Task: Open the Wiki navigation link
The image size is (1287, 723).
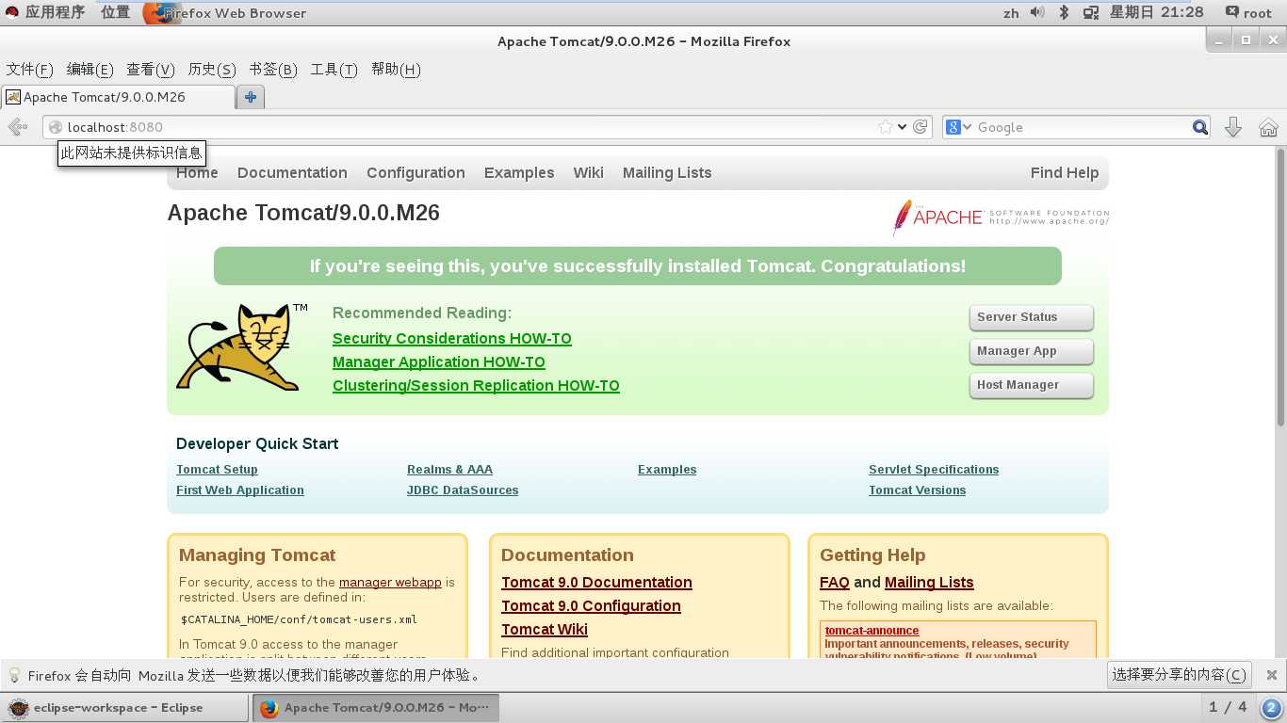Action: click(x=588, y=172)
